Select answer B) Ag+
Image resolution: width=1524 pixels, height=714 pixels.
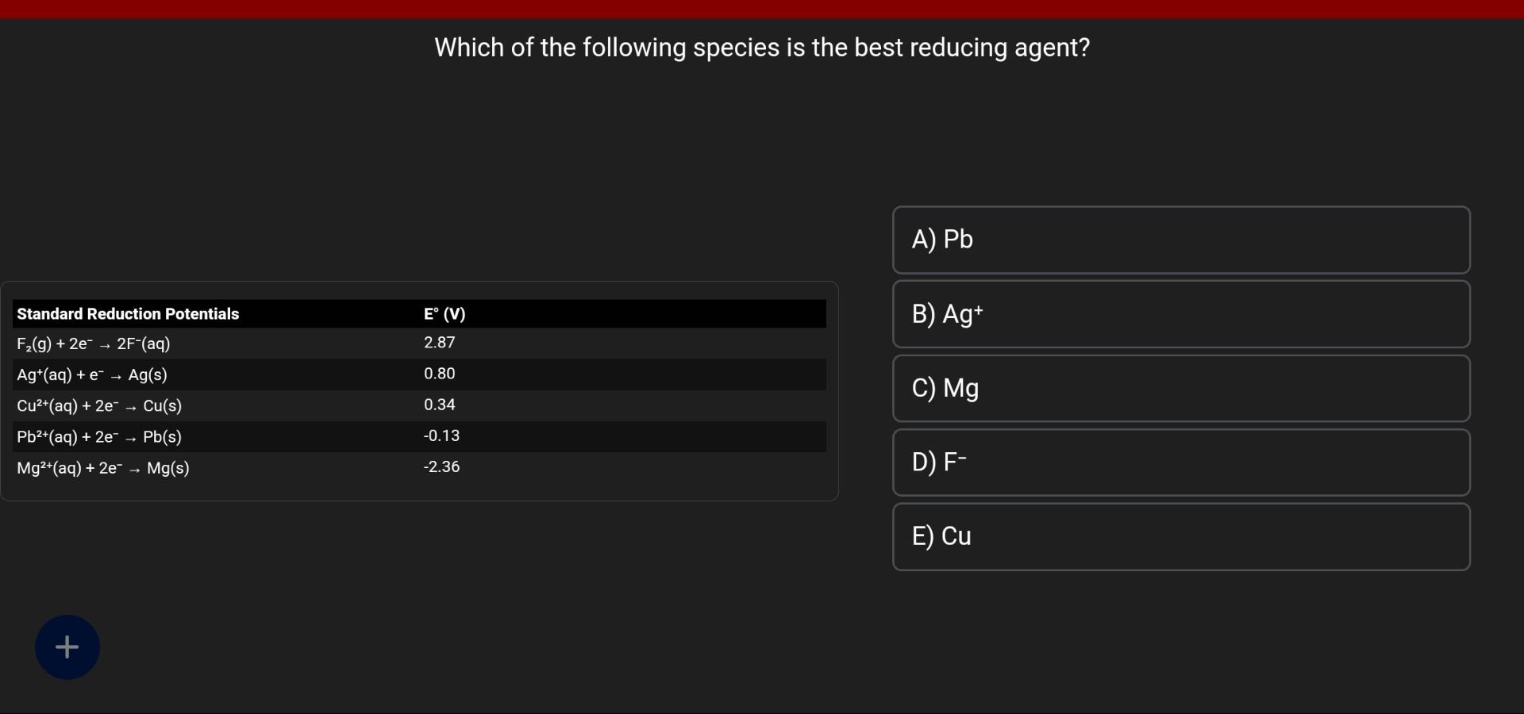coord(1180,314)
